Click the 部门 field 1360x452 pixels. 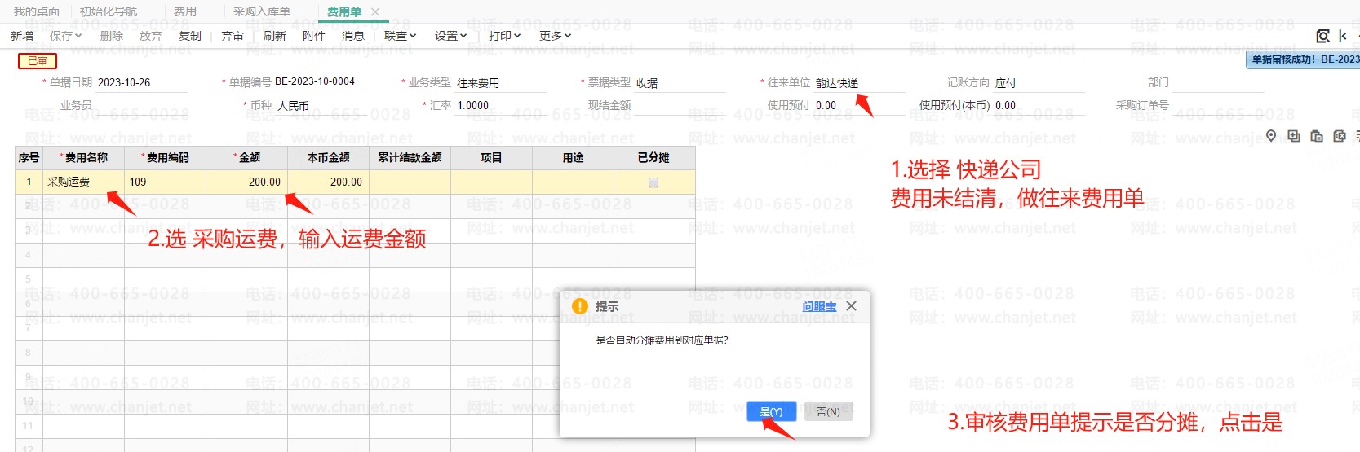(1218, 83)
